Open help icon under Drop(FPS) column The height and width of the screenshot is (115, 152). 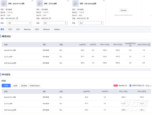coord(130,45)
